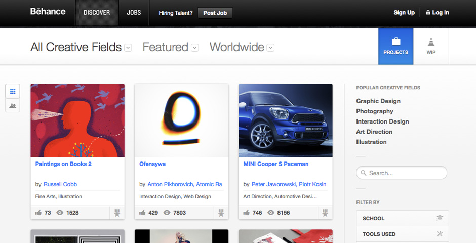
Task: Switch to grid view icon
Action: coord(13,91)
